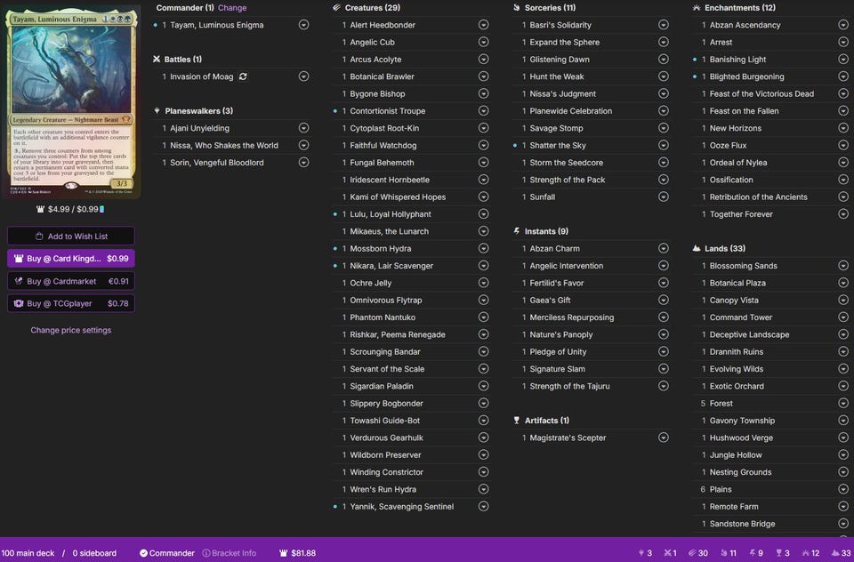Image resolution: width=854 pixels, height=562 pixels.
Task: Click the footer artifact count icon showing 3
Action: [779, 553]
